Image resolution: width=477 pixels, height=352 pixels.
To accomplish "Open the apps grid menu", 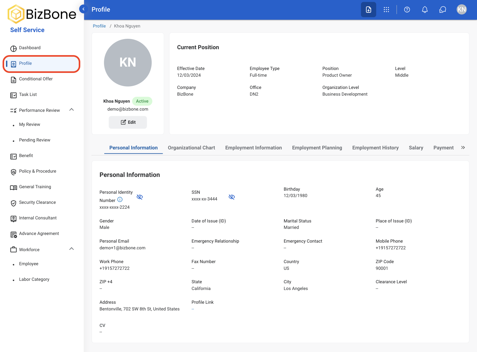I will coord(386,9).
